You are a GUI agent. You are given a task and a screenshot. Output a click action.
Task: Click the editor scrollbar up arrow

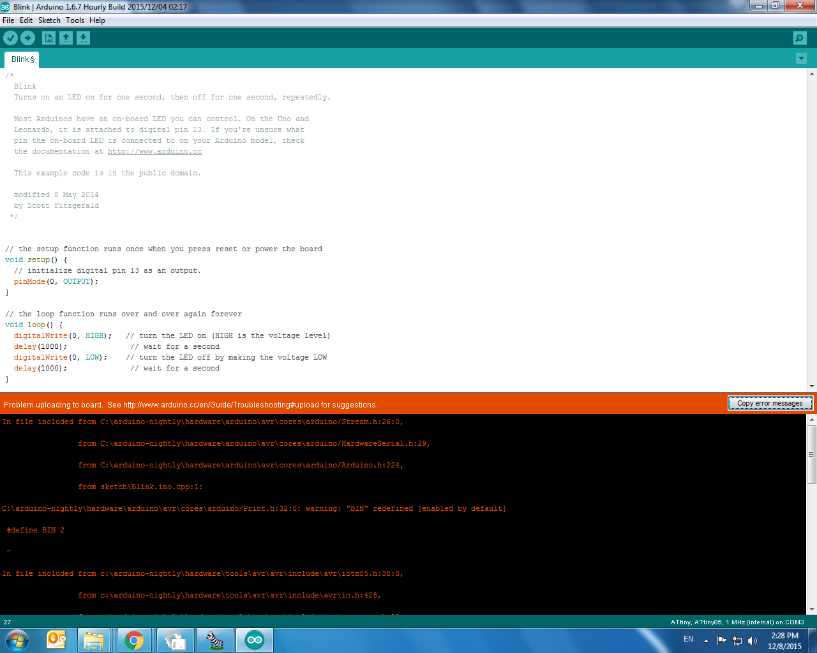point(812,73)
